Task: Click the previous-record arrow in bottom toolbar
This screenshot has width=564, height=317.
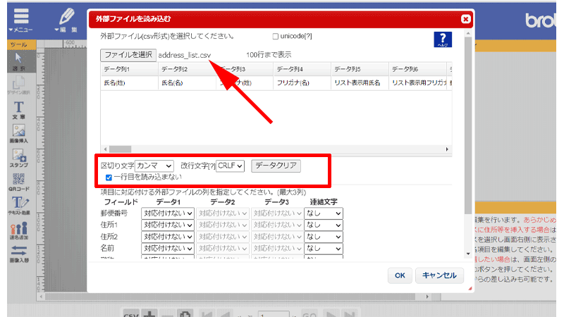Action: point(225,314)
